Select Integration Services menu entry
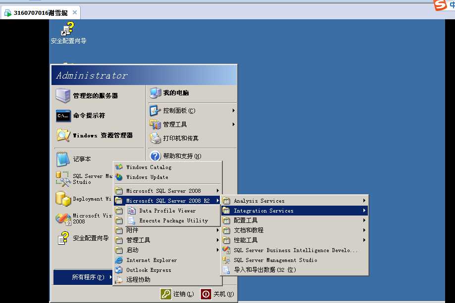Viewport: 455px width, 303px height. (295, 211)
